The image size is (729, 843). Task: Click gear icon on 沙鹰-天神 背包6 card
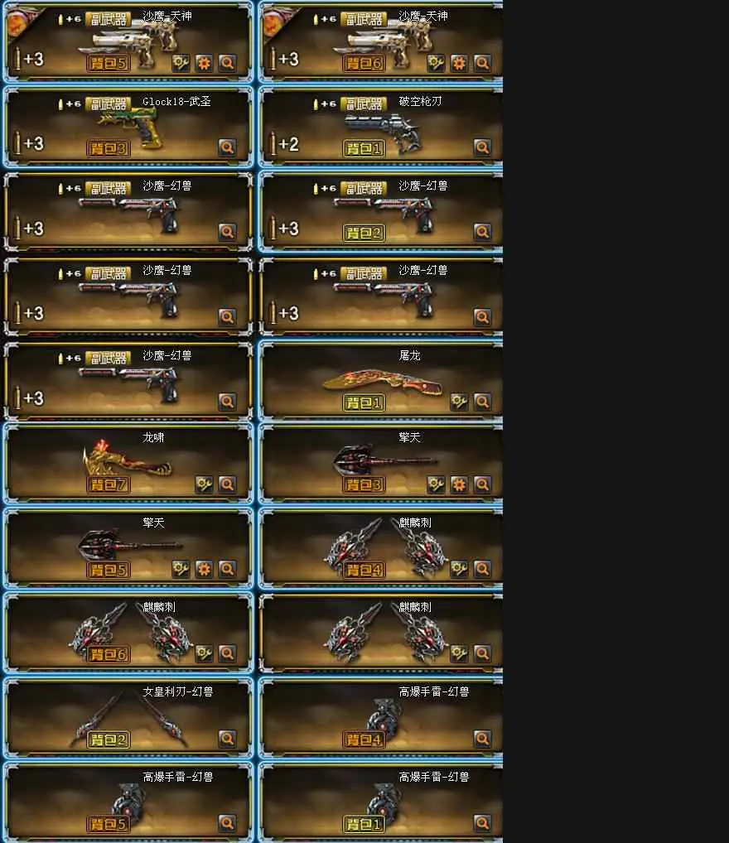pyautogui.click(x=459, y=63)
